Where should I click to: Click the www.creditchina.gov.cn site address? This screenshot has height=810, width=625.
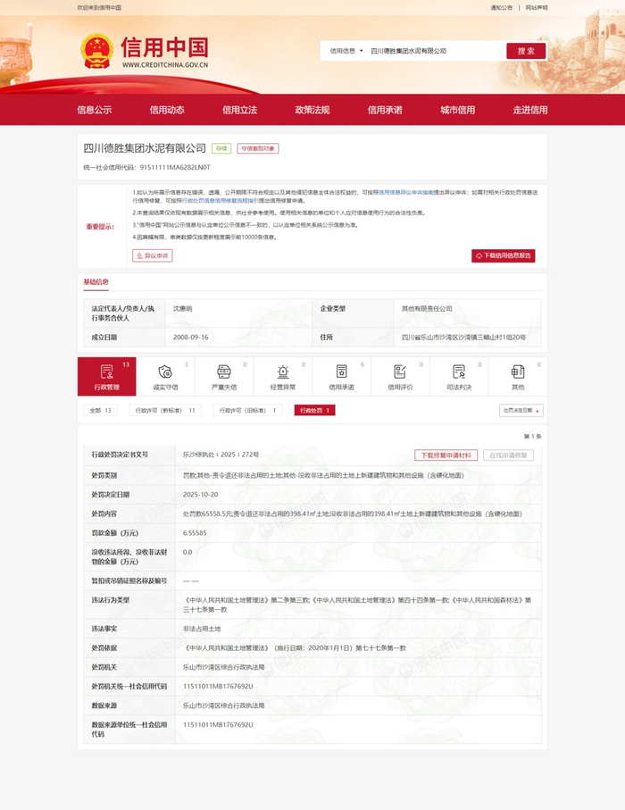point(165,65)
